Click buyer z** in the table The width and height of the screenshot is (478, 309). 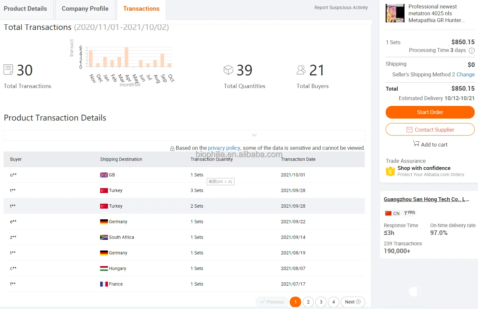coord(13,237)
